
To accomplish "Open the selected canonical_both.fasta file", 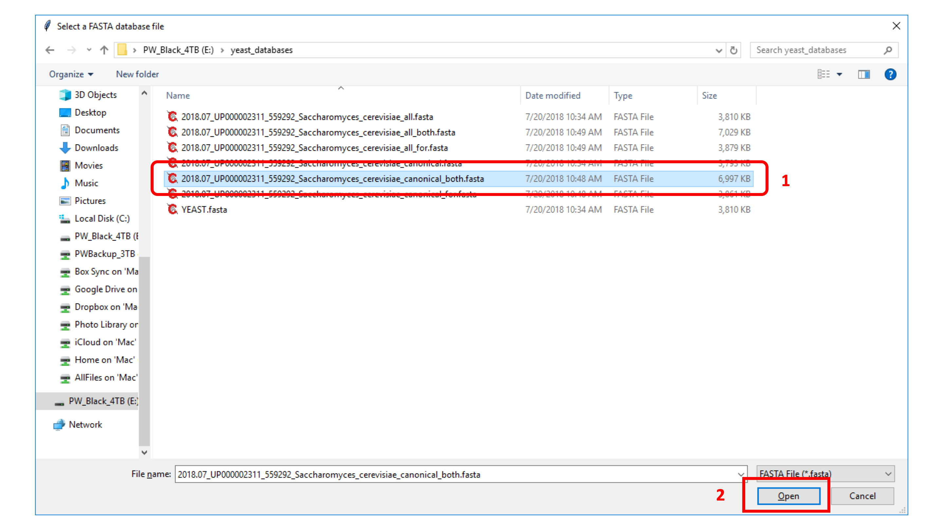I will (789, 496).
